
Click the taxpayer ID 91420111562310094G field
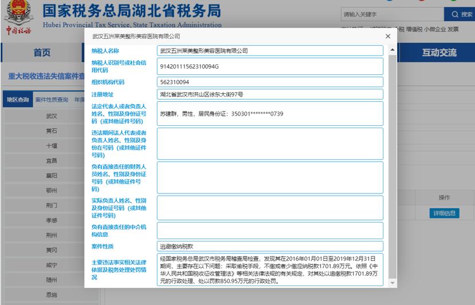270,66
